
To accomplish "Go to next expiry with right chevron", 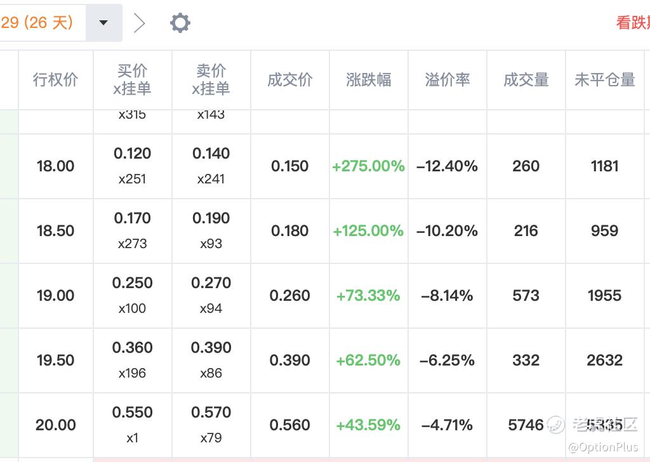I will click(x=140, y=23).
